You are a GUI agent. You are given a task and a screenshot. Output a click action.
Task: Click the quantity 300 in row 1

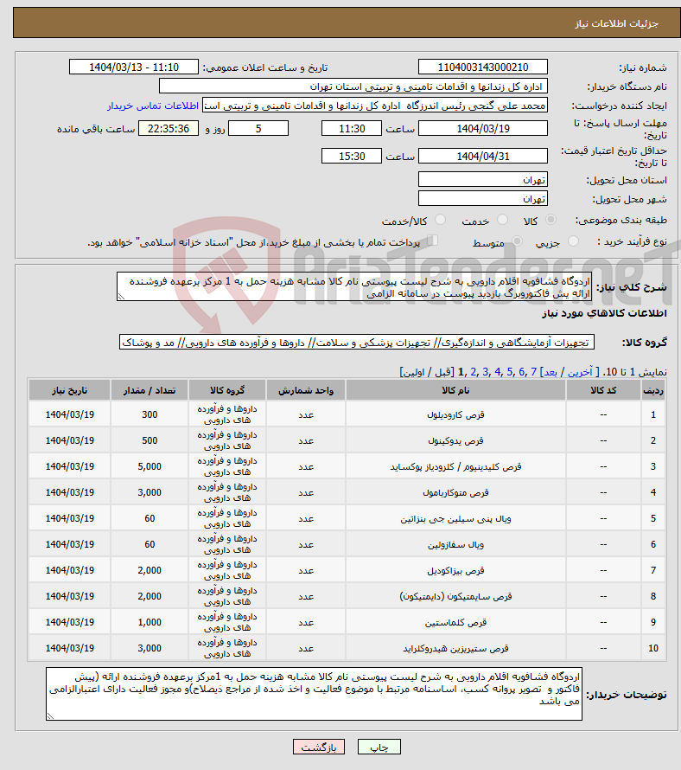pyautogui.click(x=150, y=415)
